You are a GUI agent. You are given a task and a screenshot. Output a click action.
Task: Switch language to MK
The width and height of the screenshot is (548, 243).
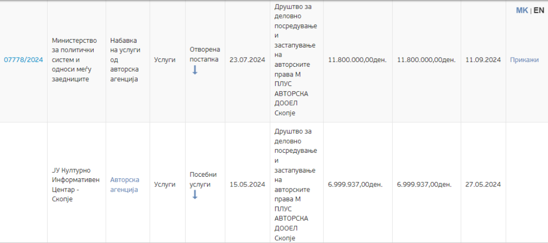coord(521,11)
